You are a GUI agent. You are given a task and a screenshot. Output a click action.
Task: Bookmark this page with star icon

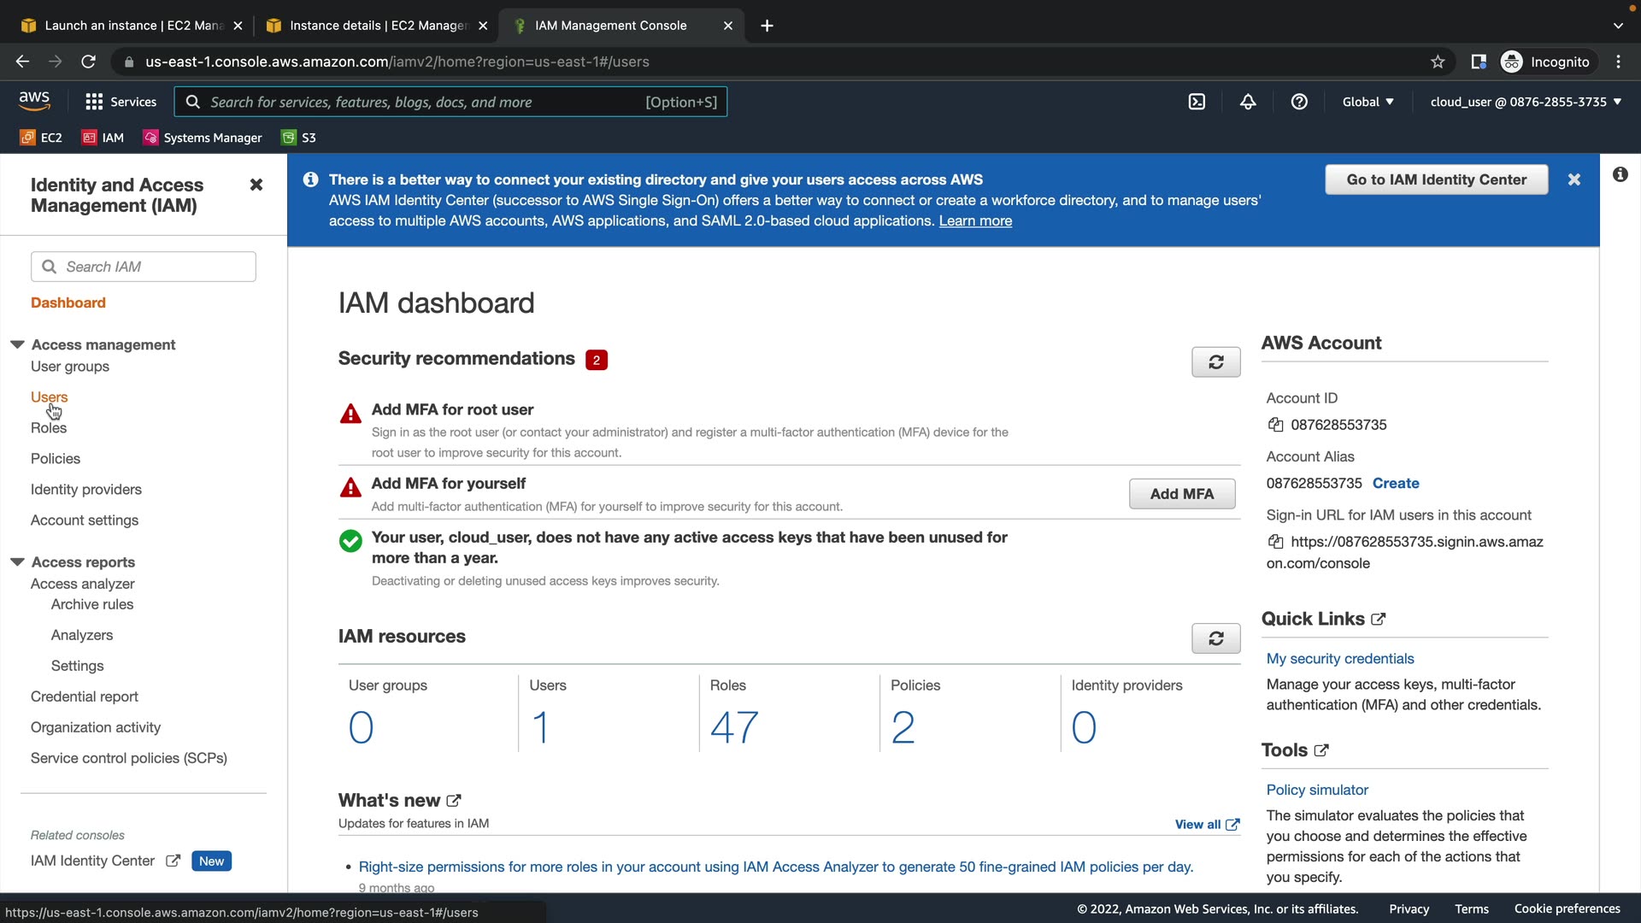(1438, 62)
